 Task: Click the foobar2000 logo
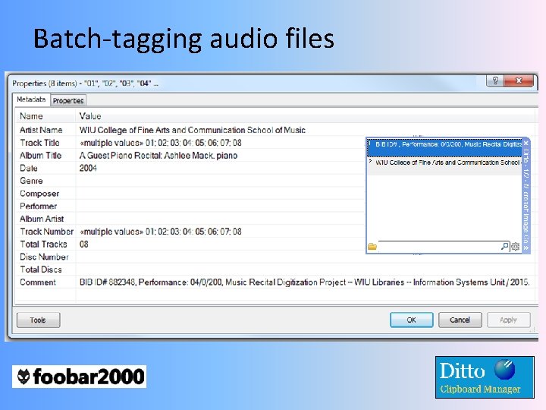tap(80, 377)
